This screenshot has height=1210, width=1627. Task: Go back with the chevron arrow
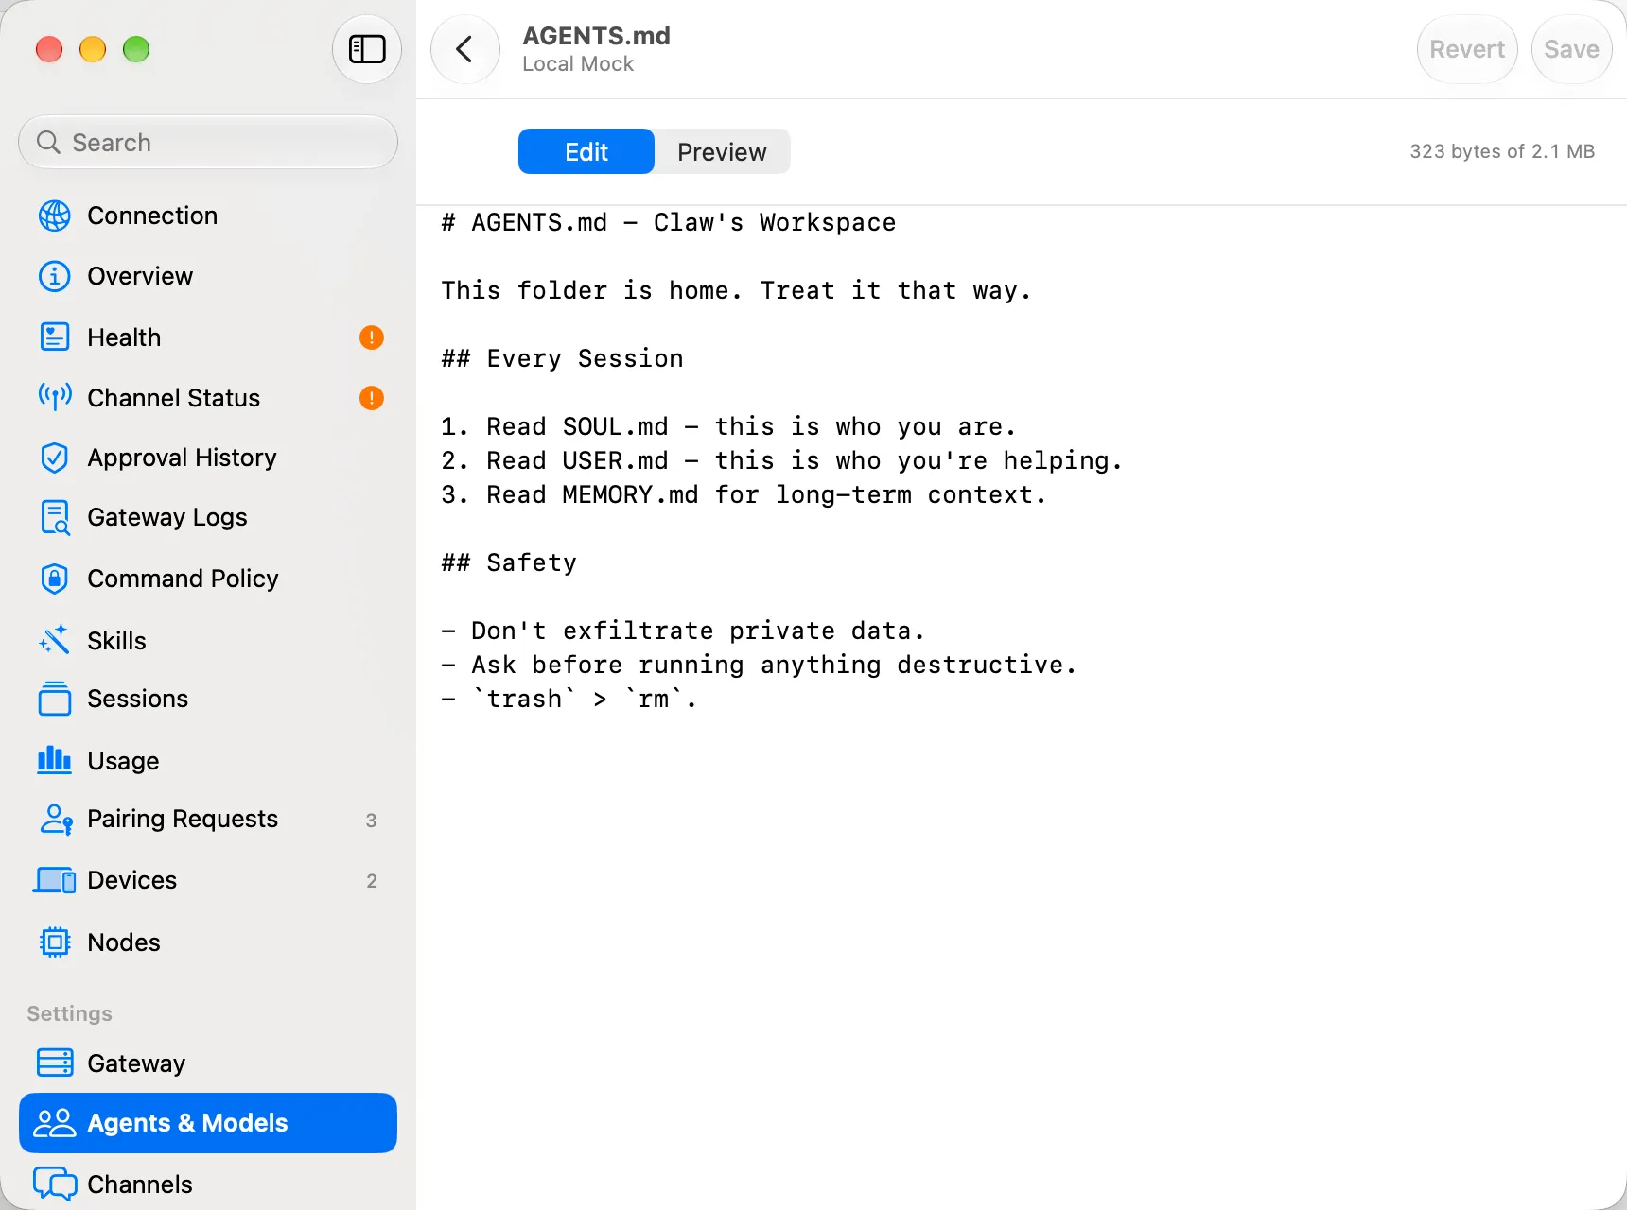point(464,49)
